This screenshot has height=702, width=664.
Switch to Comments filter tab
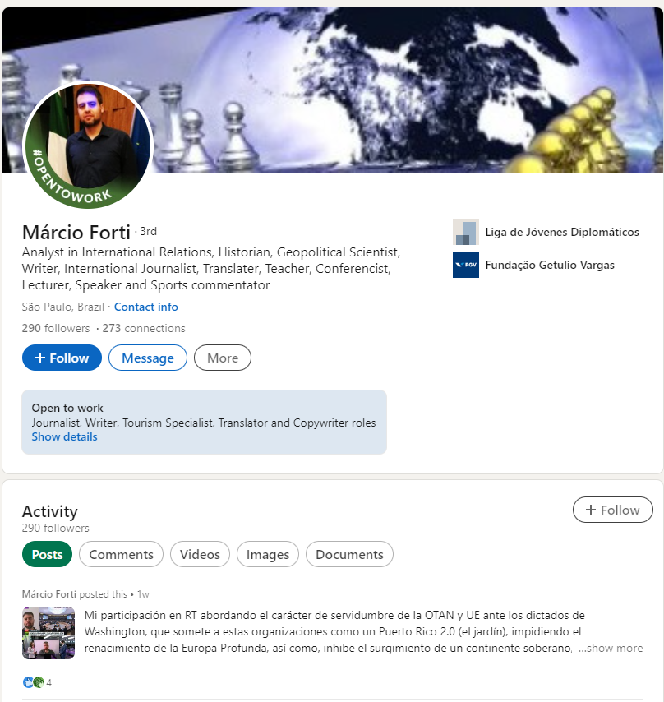point(122,554)
